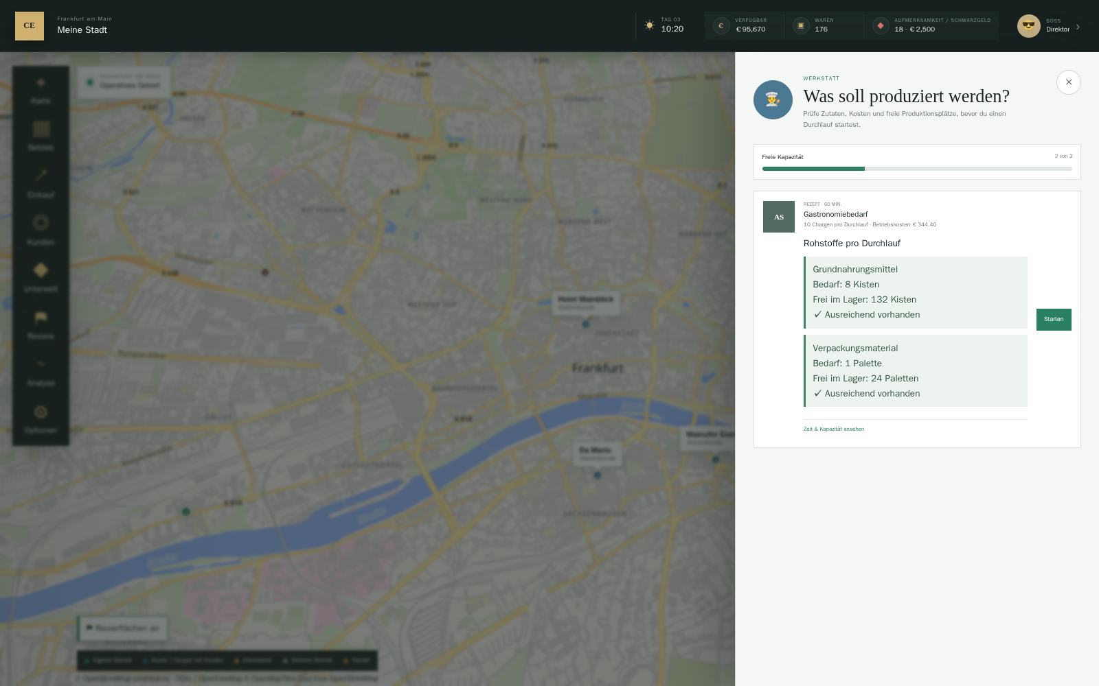Click the Waren inventory icon

pos(801,26)
